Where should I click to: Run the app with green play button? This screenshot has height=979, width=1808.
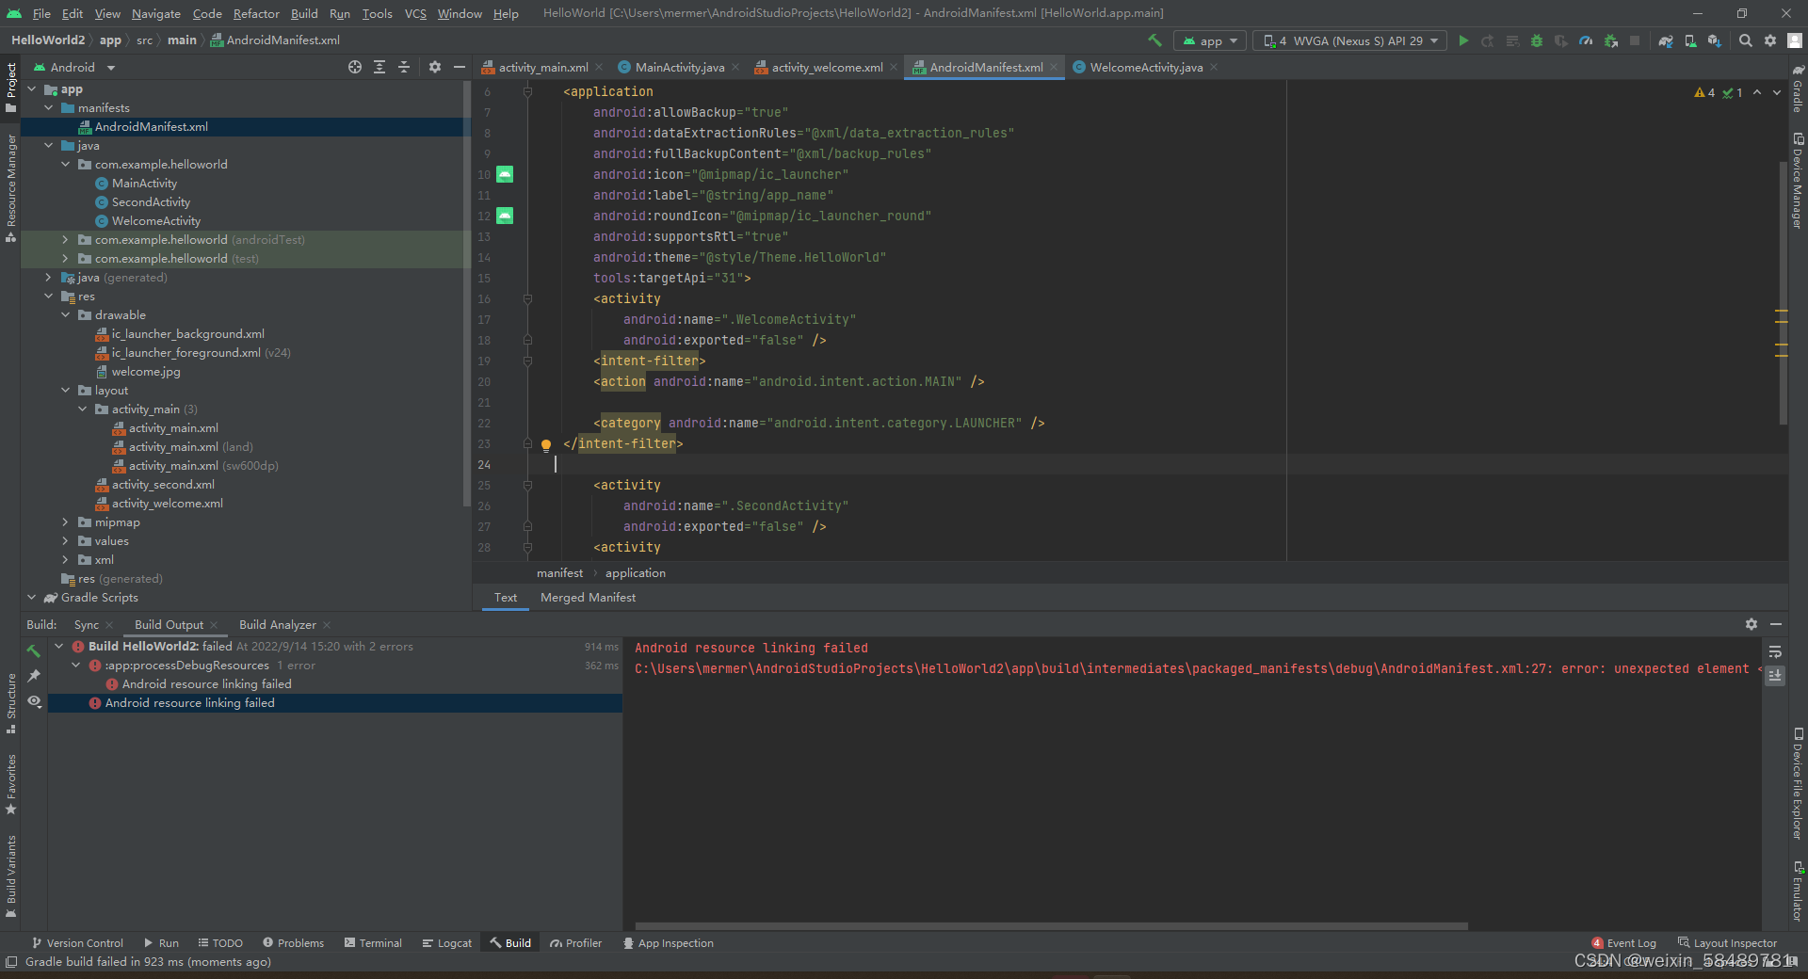tap(1463, 40)
